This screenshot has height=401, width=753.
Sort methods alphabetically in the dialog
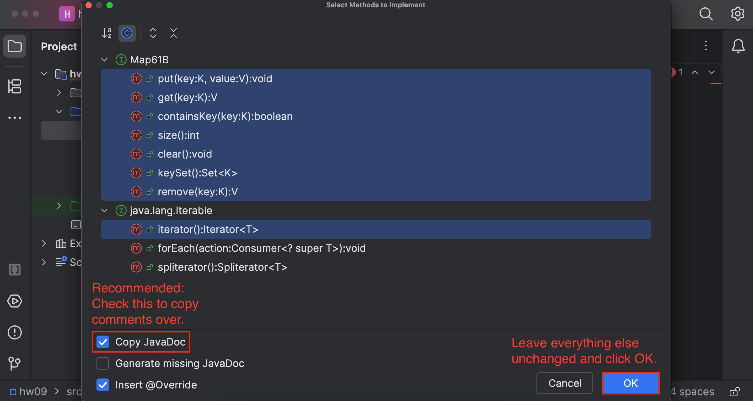click(106, 33)
